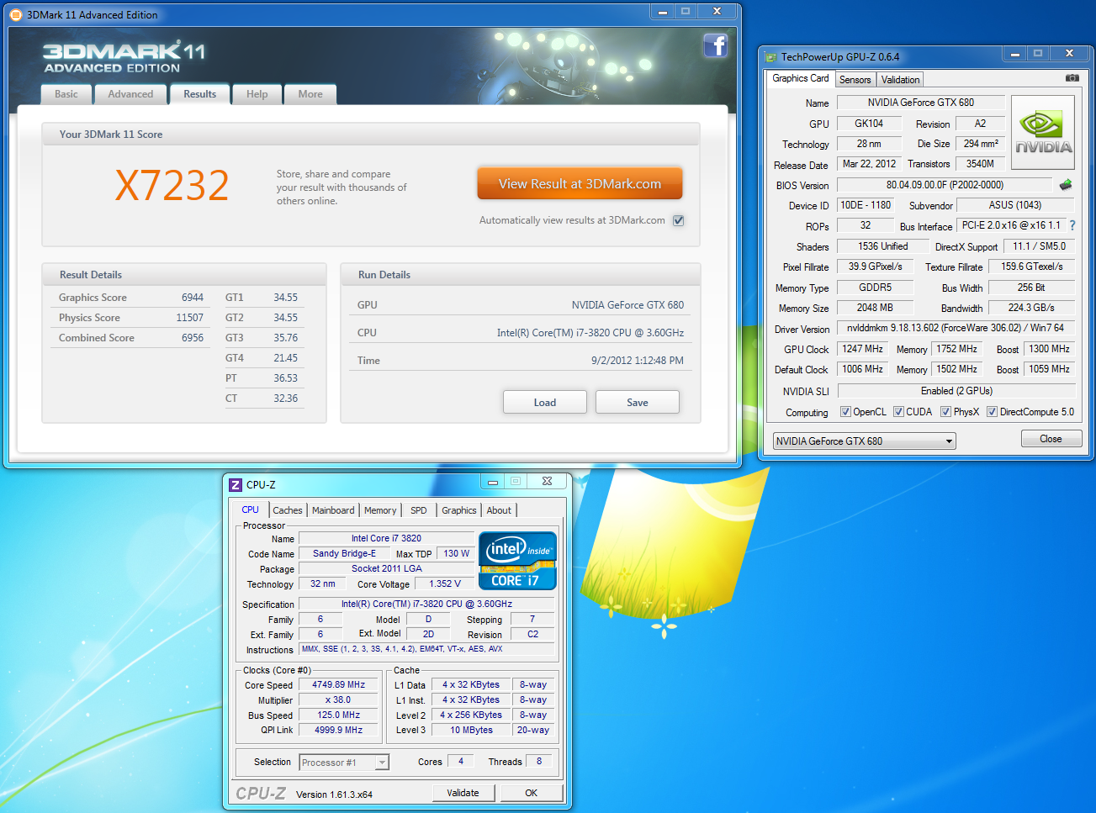Click the Level 3 cache 10 MBytes field
1096x813 pixels.
(472, 731)
